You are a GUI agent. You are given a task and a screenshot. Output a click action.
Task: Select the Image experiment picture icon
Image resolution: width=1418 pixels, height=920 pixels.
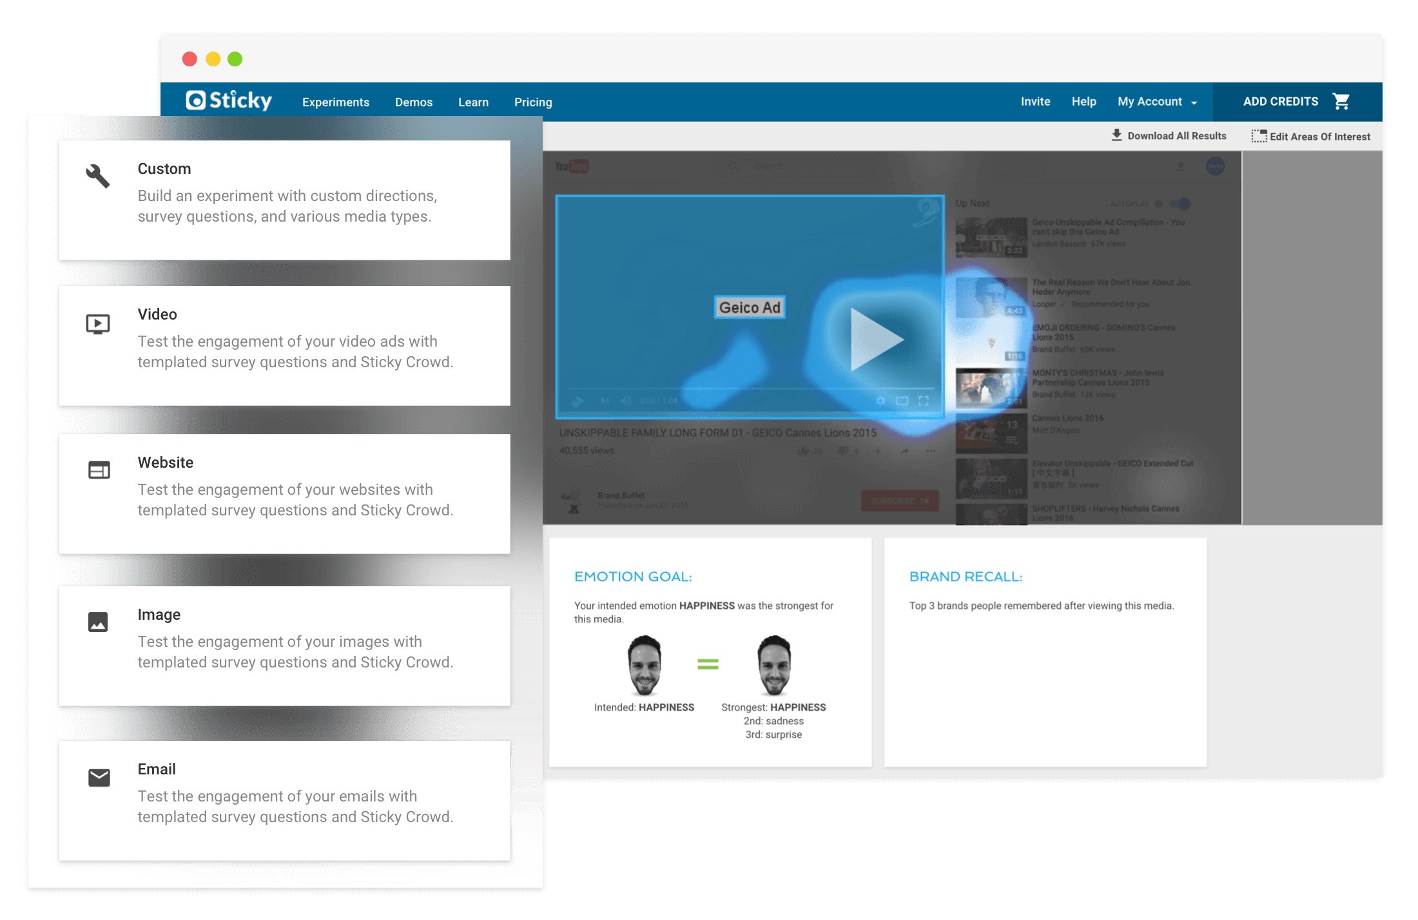(98, 622)
